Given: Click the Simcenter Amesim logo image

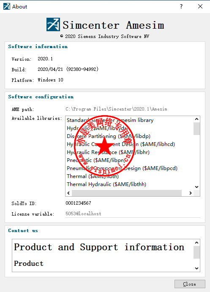Looking at the screenshot, I should point(53,24).
